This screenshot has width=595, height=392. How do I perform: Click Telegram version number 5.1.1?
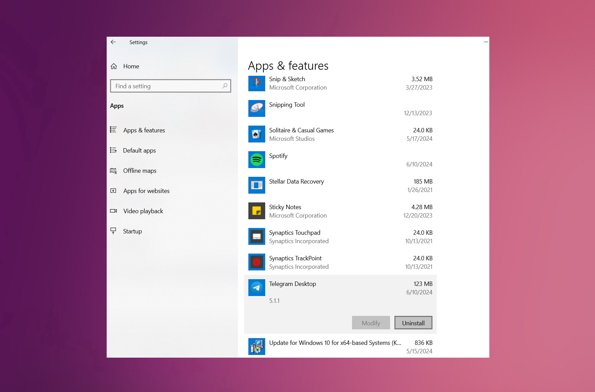point(274,301)
